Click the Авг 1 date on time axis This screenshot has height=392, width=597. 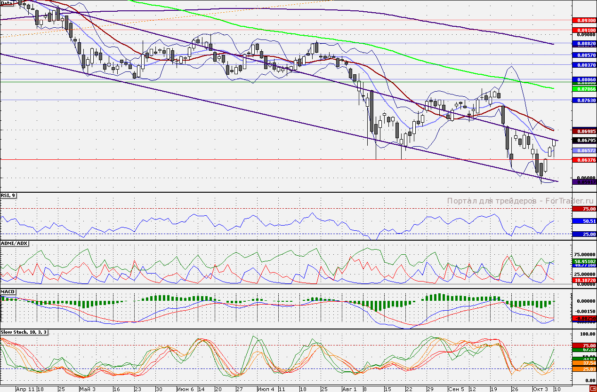[348, 389]
